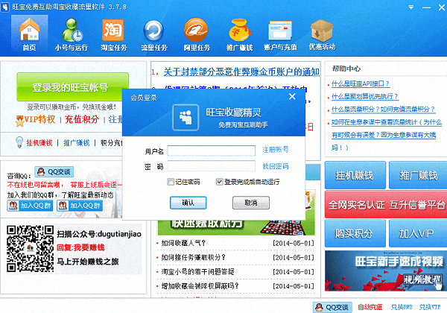Open article 如何接任务赚取积分？
This screenshot has width=447, height=313.
point(193,257)
